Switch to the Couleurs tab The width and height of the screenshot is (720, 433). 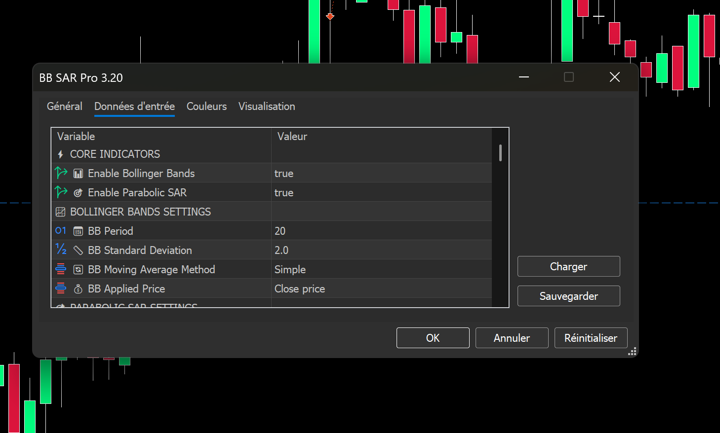pyautogui.click(x=206, y=107)
